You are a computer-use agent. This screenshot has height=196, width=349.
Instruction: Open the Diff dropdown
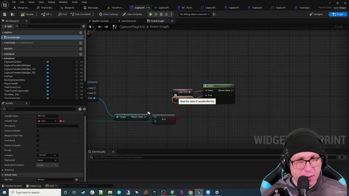point(46,14)
